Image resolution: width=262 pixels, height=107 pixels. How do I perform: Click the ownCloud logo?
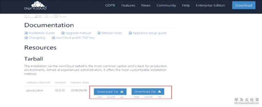(35, 6)
